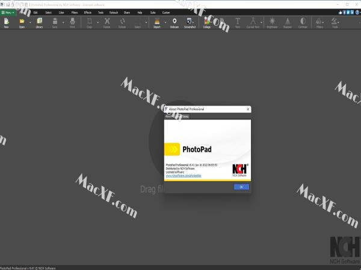The height and width of the screenshot is (270, 361).
Task: Click the Twitter share icon
Action: (348, 13)
